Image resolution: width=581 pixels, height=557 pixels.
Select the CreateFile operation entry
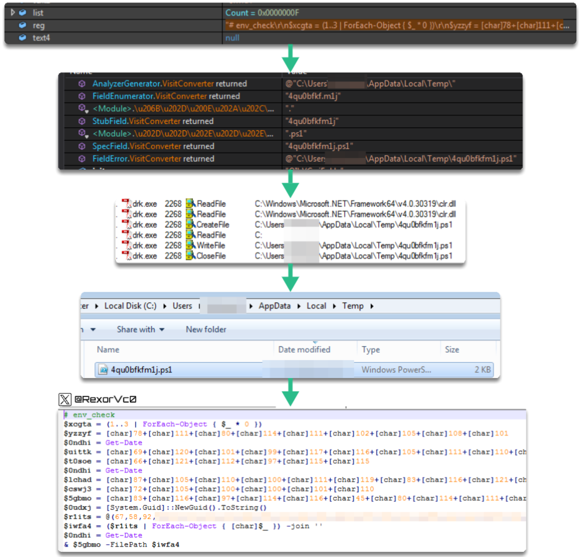213,225
